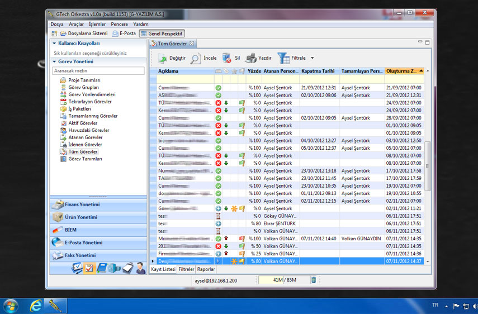Click the Sil delete icon
This screenshot has height=314, width=478.
pyautogui.click(x=226, y=58)
